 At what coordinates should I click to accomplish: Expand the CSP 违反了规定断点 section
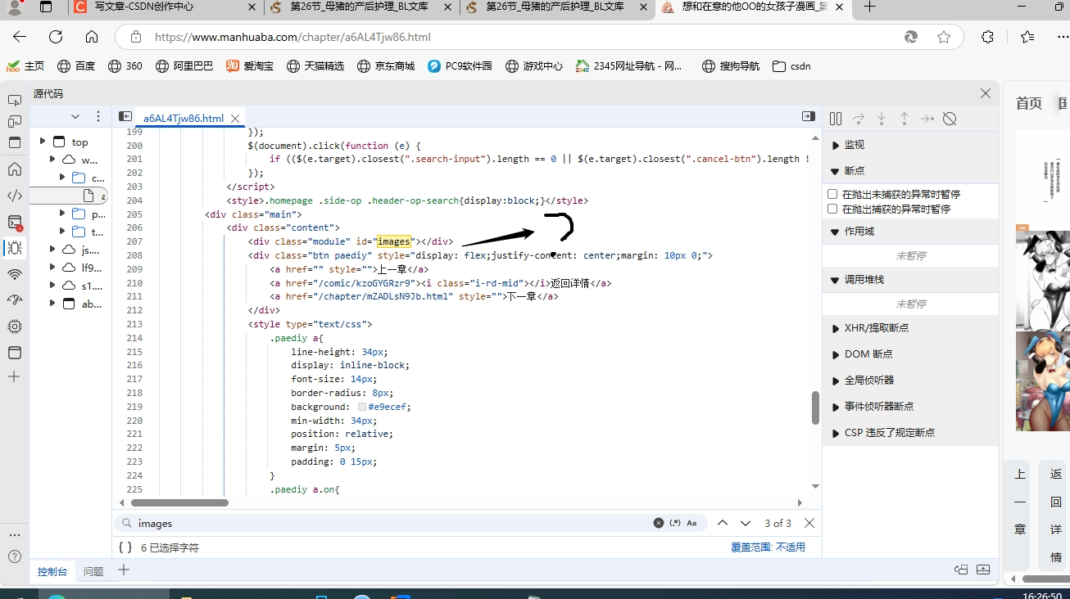911,433
